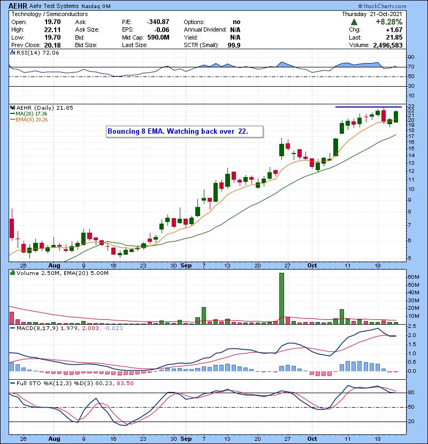Image resolution: width=428 pixels, height=444 pixels.
Task: Select the Open value 19.70
Action: point(52,22)
